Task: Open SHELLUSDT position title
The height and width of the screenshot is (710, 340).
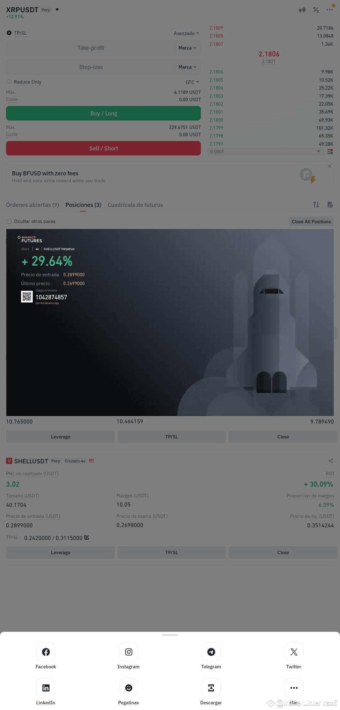Action: coord(31,461)
